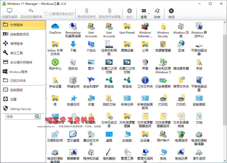The height and width of the screenshot is (163, 227).
Task: Click the scrollbar down arrow
Action: point(225,161)
